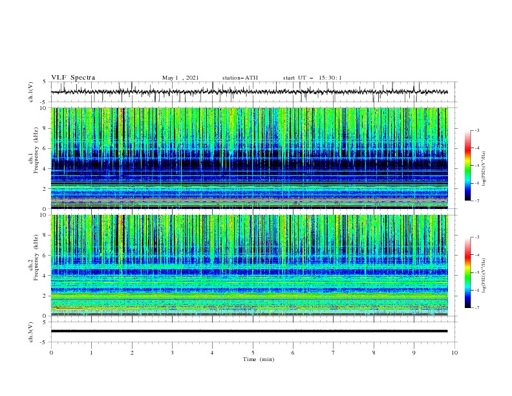The width and height of the screenshot is (512, 396).
Task: Click the "VLF Spectra" title text
Action: tap(73, 78)
